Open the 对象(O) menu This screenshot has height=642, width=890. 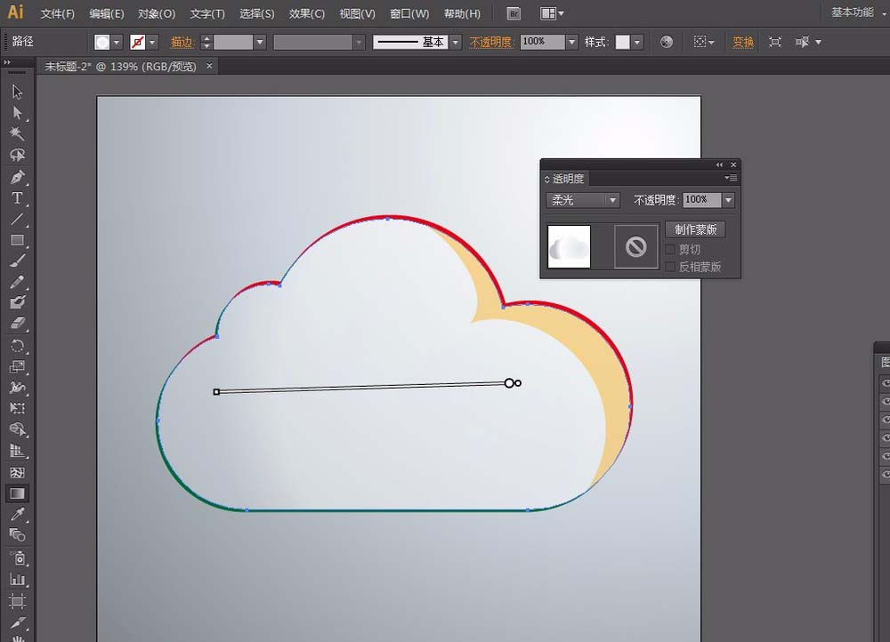pyautogui.click(x=157, y=14)
